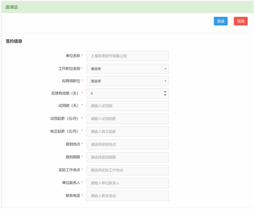Click the 签约信息 section heading
Image resolution: width=254 pixels, height=209 pixels.
click(14, 41)
